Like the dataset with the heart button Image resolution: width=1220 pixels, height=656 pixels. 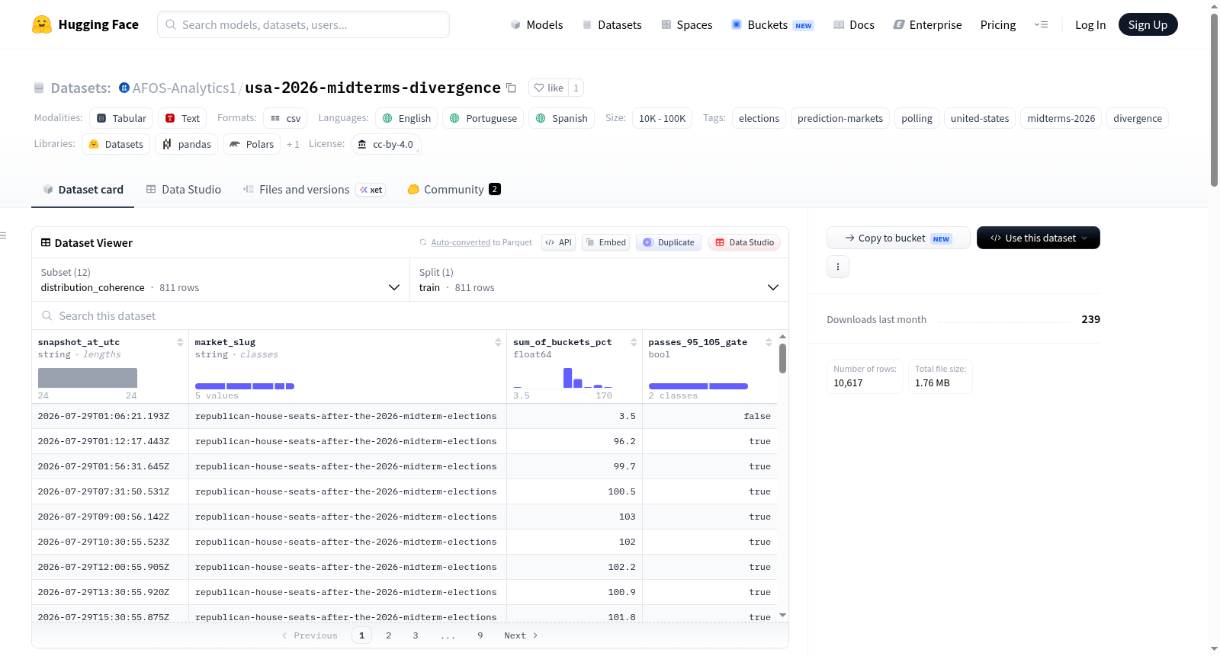point(548,88)
